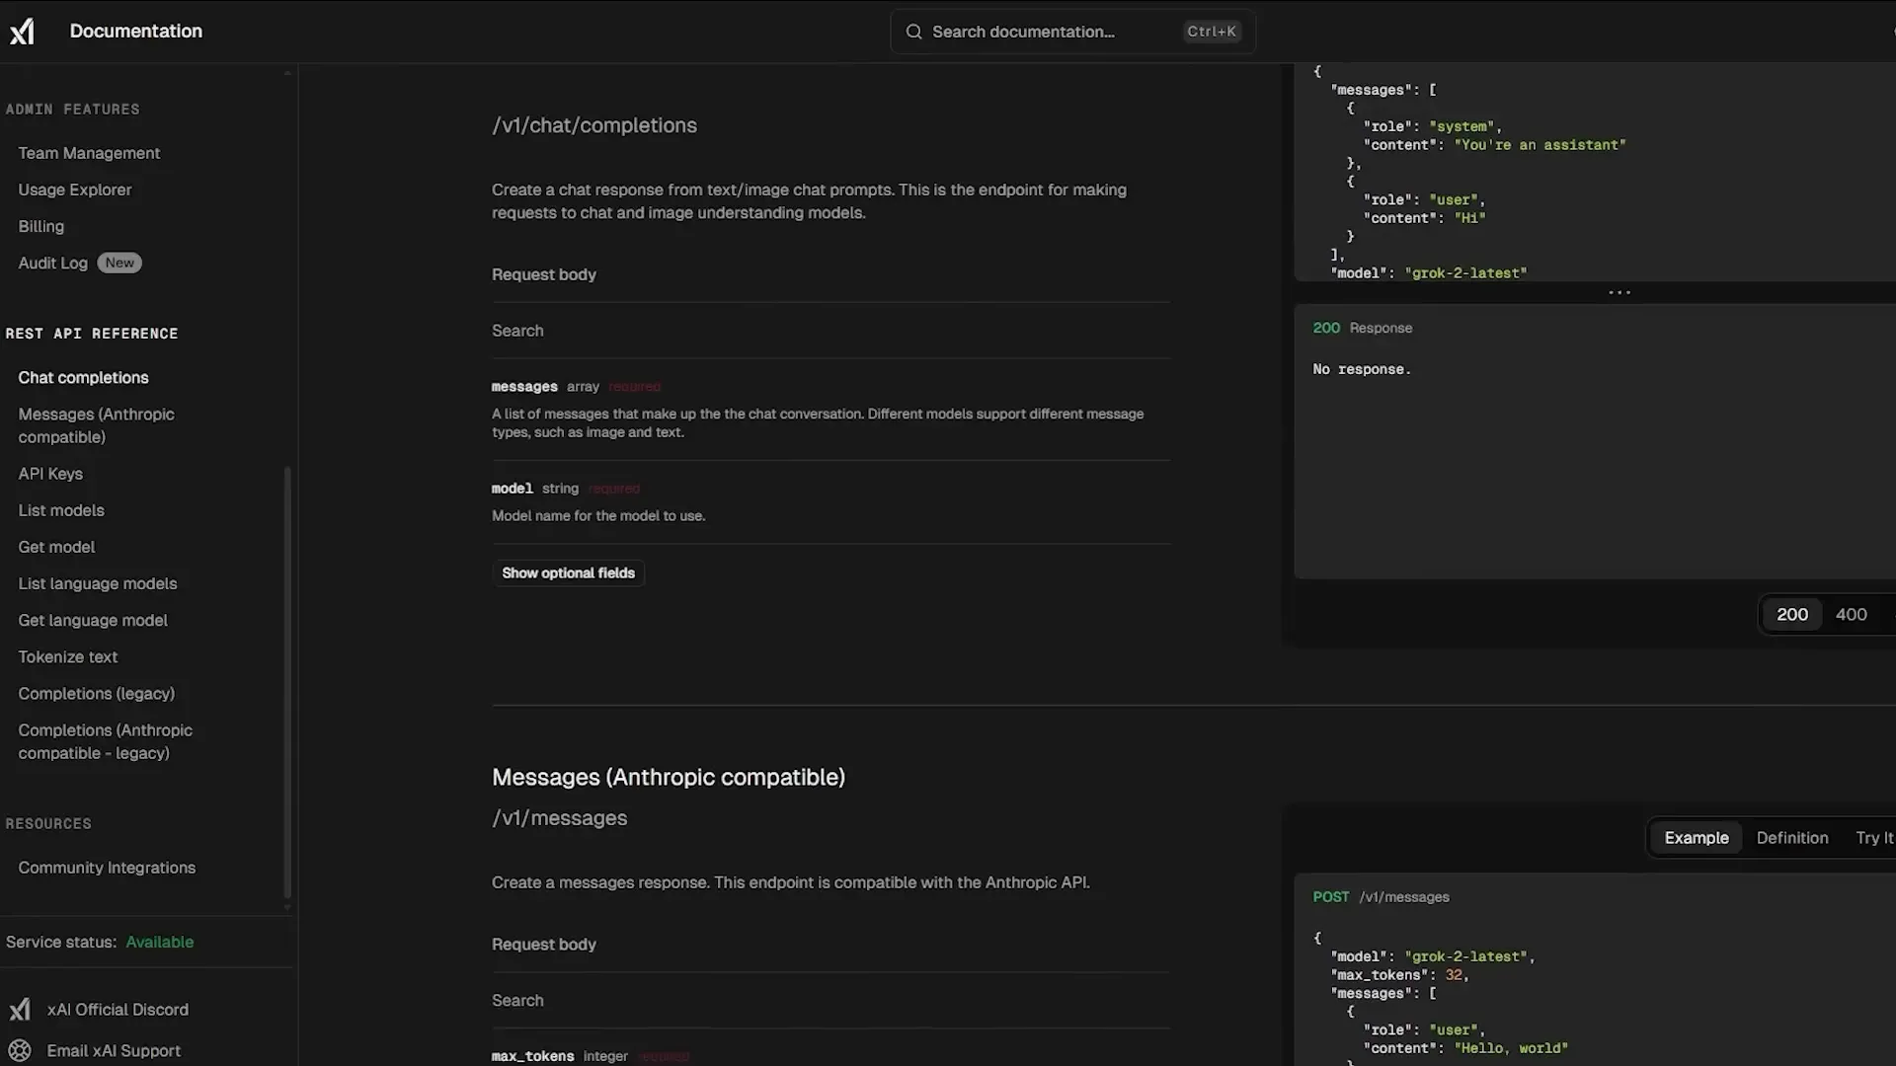Click Email xAI Support link
The height and width of the screenshot is (1066, 1896).
pos(114,1051)
